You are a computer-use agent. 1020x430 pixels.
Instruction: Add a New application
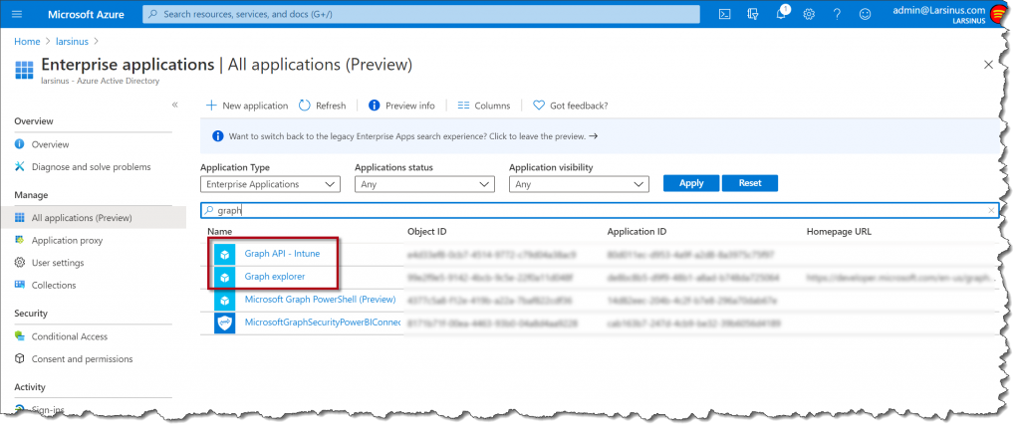click(x=247, y=106)
